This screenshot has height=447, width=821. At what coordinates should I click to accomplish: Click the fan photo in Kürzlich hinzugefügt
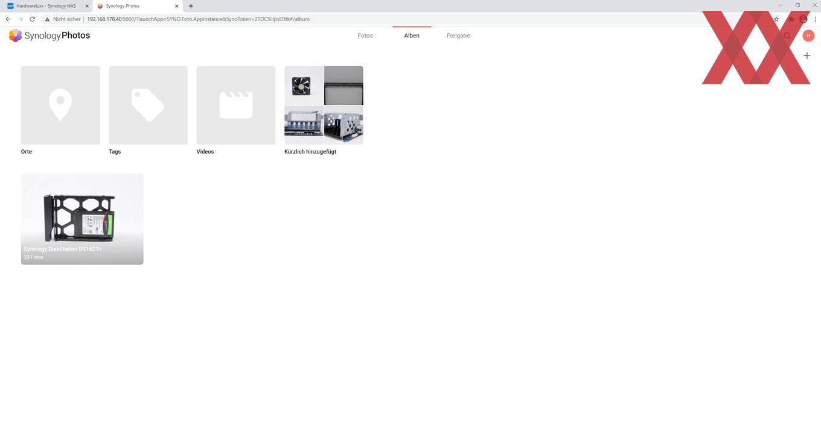point(304,86)
